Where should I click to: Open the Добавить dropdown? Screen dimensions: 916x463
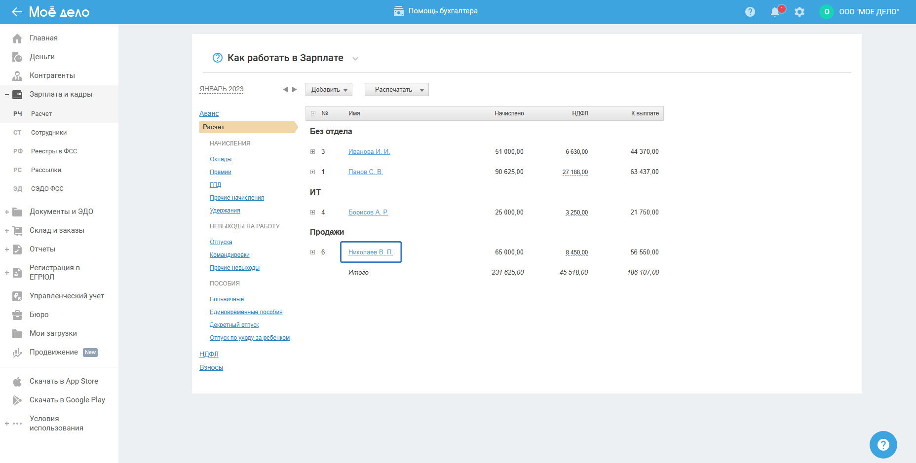(329, 89)
